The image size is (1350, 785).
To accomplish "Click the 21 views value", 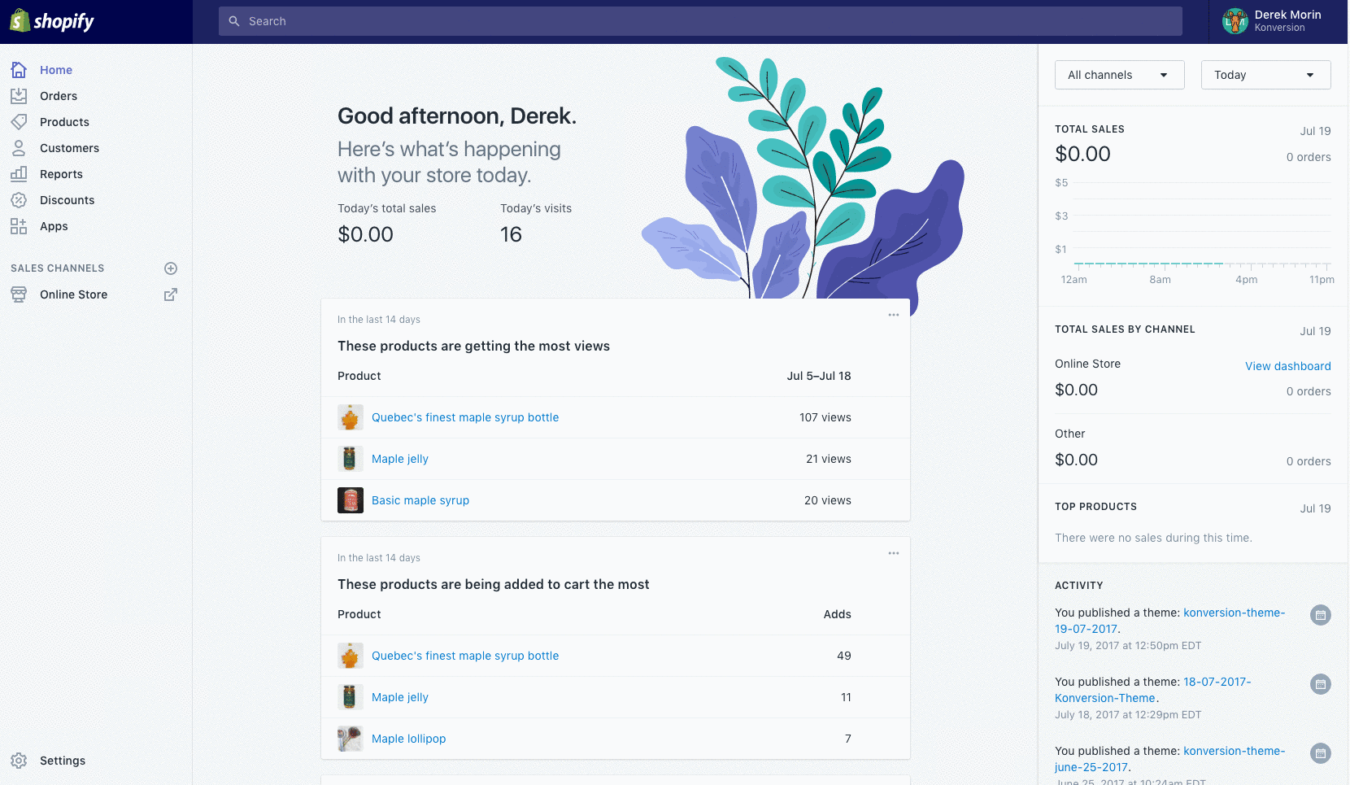I will click(x=829, y=459).
